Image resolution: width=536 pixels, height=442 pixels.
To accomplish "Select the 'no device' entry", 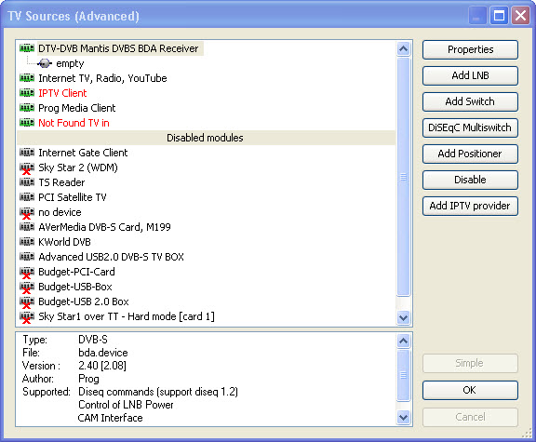I will (60, 212).
